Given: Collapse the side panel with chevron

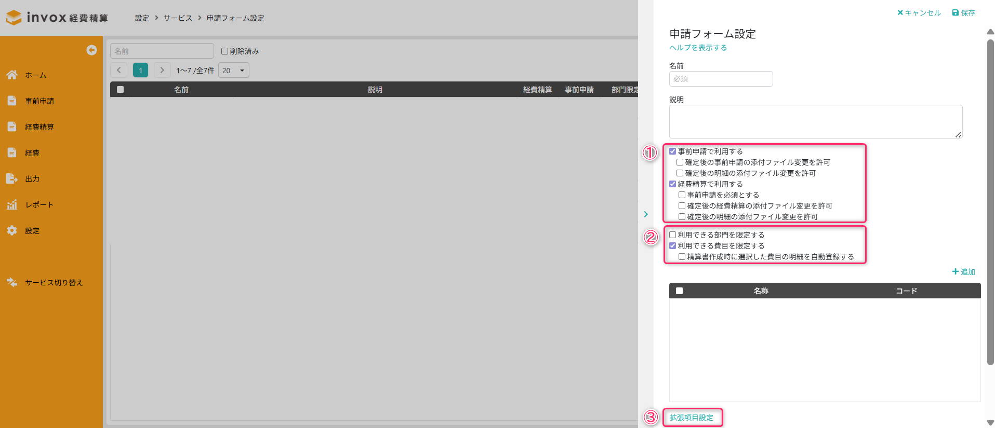Looking at the screenshot, I should tap(646, 214).
